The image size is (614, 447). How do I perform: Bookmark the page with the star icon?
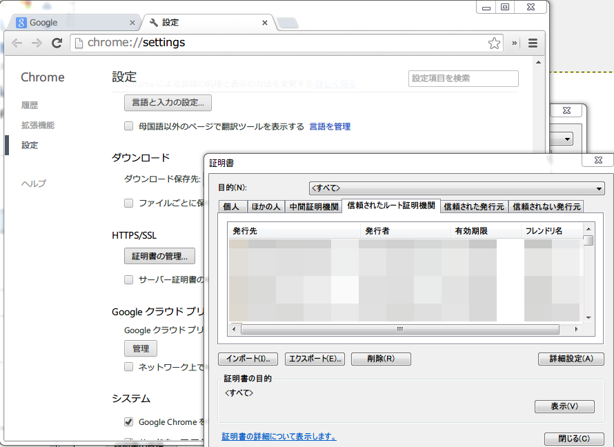tap(494, 43)
